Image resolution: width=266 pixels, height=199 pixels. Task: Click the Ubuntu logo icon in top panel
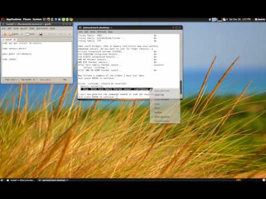pos(3,19)
